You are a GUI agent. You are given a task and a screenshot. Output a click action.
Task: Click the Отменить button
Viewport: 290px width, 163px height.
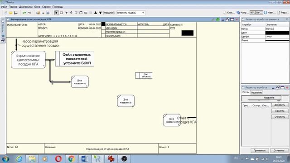click(x=279, y=150)
